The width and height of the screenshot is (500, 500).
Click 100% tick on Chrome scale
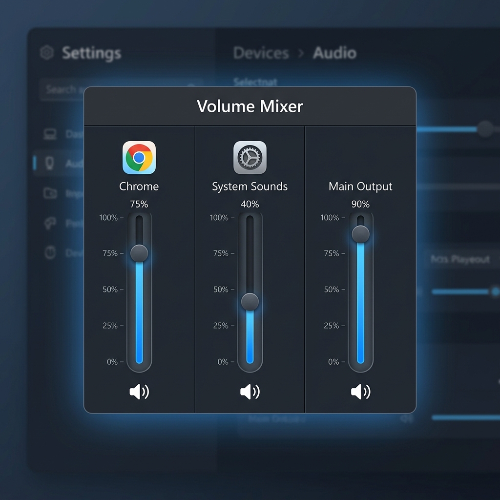click(111, 218)
